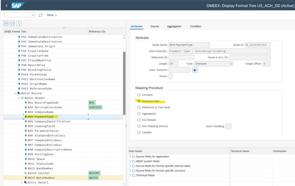Select the Constant mapping procedure
The width and height of the screenshot is (295, 186).
click(139, 95)
